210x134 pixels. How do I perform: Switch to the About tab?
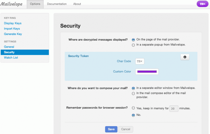tap(77, 4)
